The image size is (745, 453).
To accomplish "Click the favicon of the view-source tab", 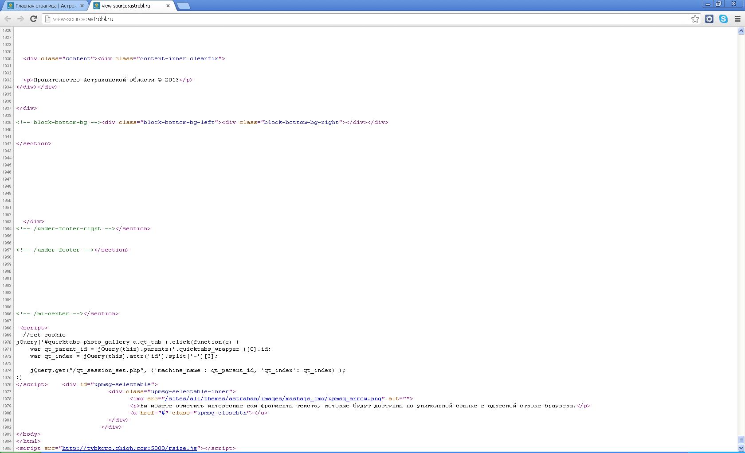I will pyautogui.click(x=97, y=6).
